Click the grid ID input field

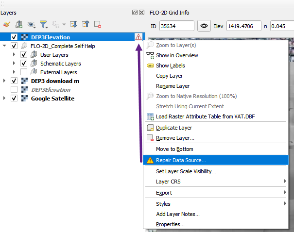(x=176, y=26)
